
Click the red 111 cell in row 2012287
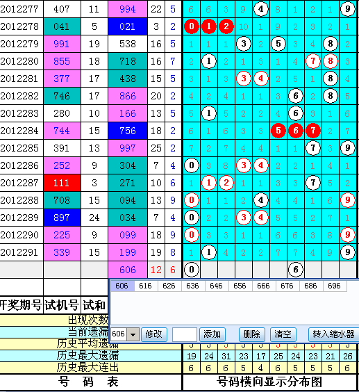coord(62,183)
